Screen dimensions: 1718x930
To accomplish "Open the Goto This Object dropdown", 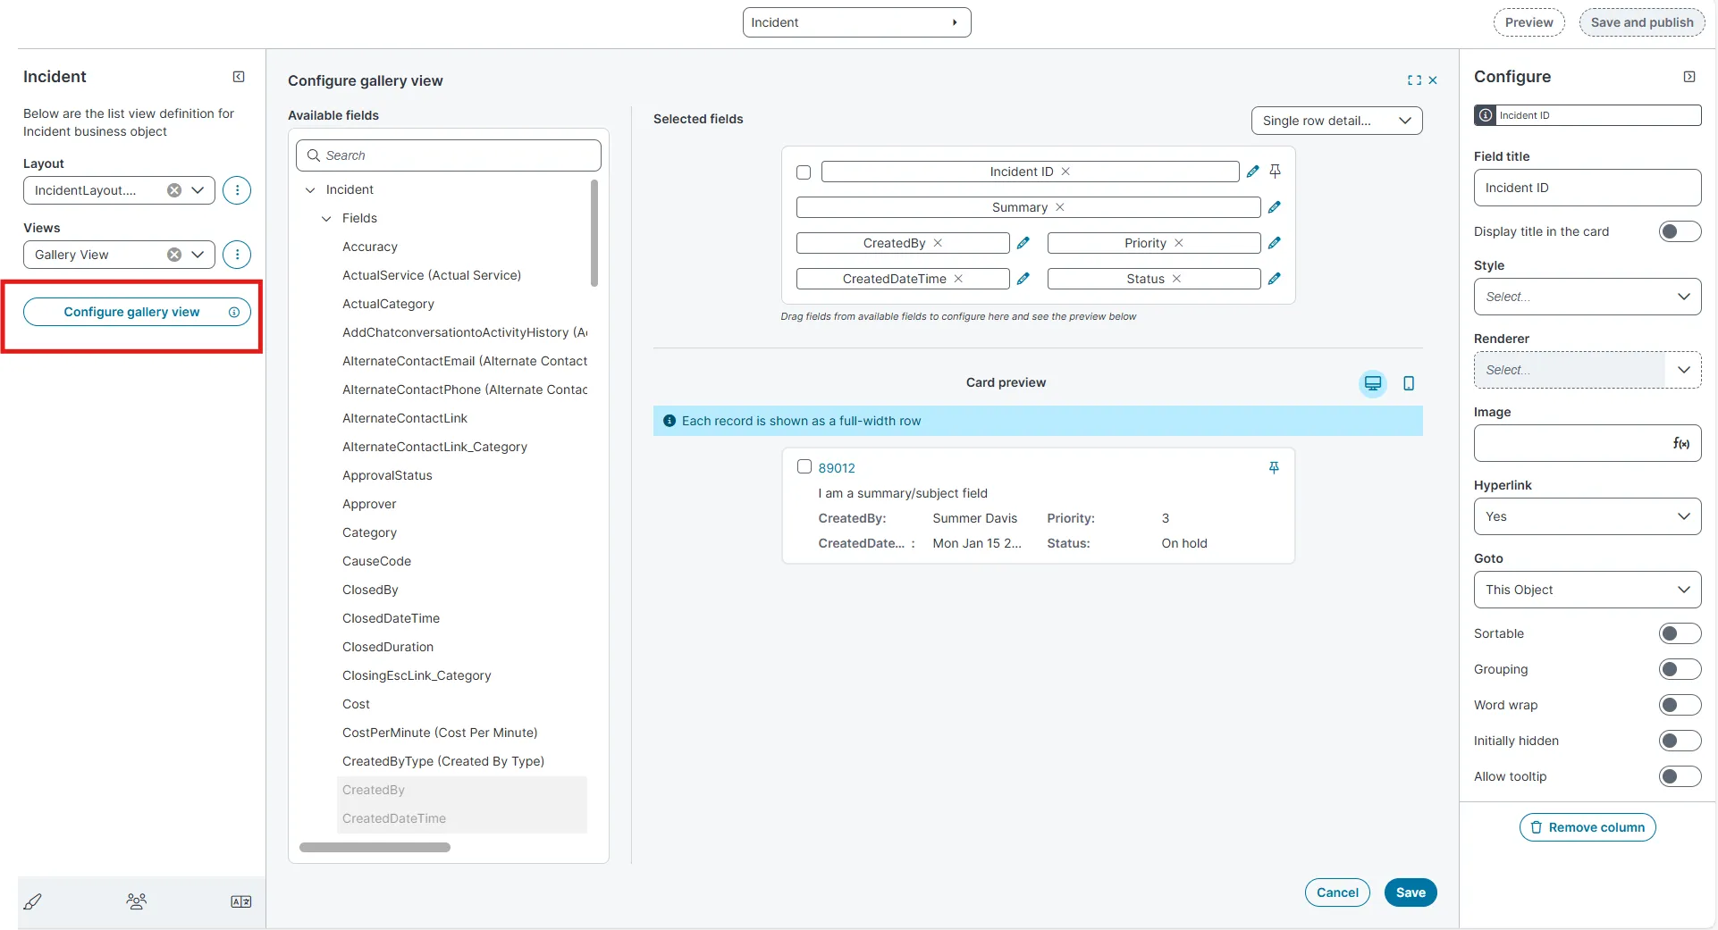I will (1587, 590).
